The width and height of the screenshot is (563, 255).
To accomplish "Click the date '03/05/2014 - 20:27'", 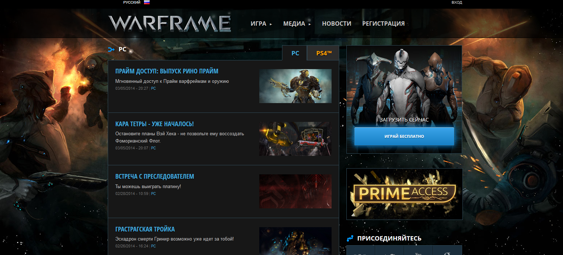I will (132, 88).
